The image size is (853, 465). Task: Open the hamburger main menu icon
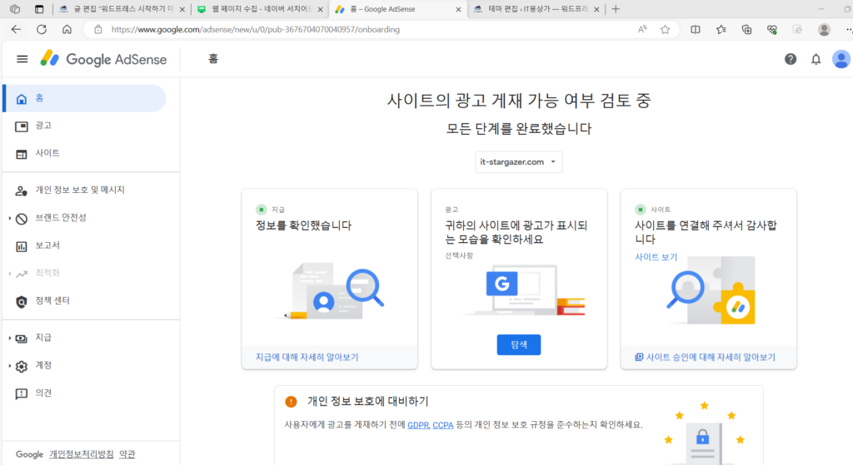tap(22, 59)
